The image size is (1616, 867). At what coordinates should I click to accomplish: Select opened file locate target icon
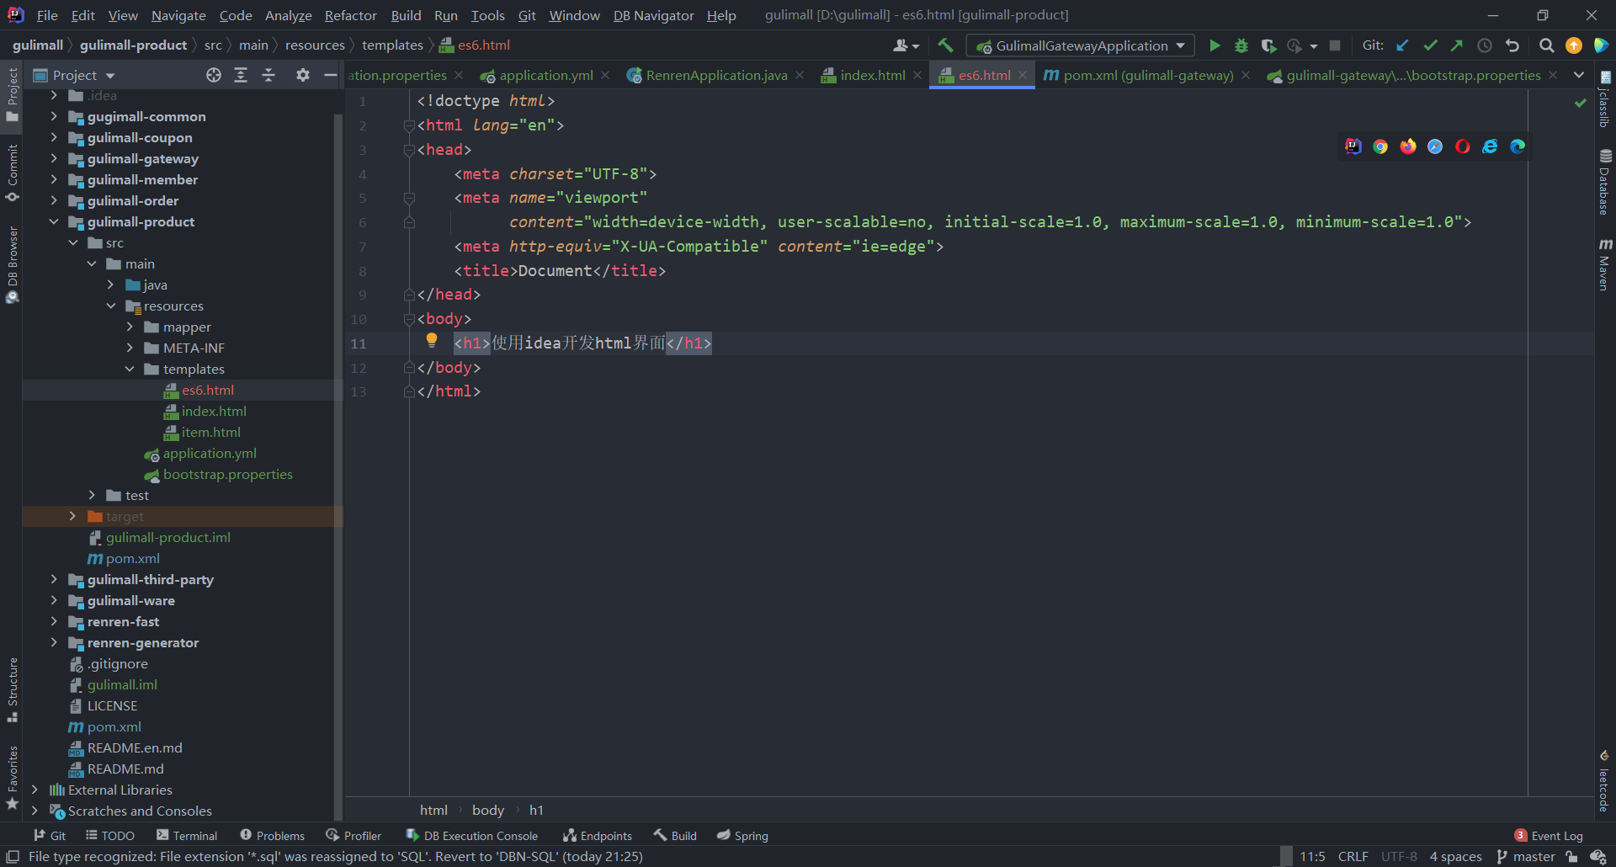pyautogui.click(x=214, y=75)
